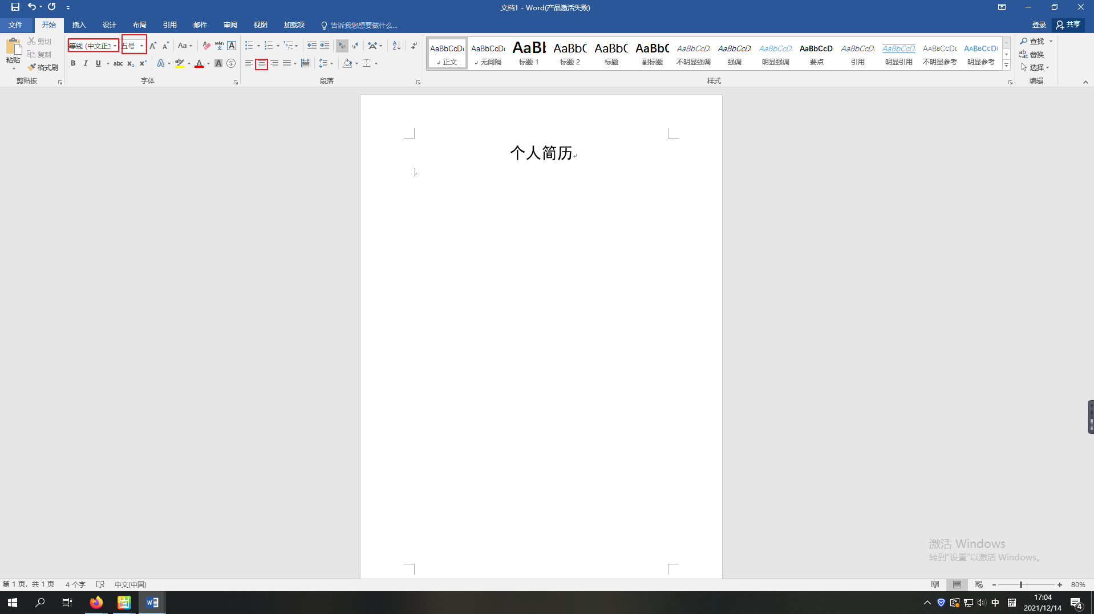Open the borders dropdown arrow
Viewport: 1094px width, 614px height.
coord(376,63)
